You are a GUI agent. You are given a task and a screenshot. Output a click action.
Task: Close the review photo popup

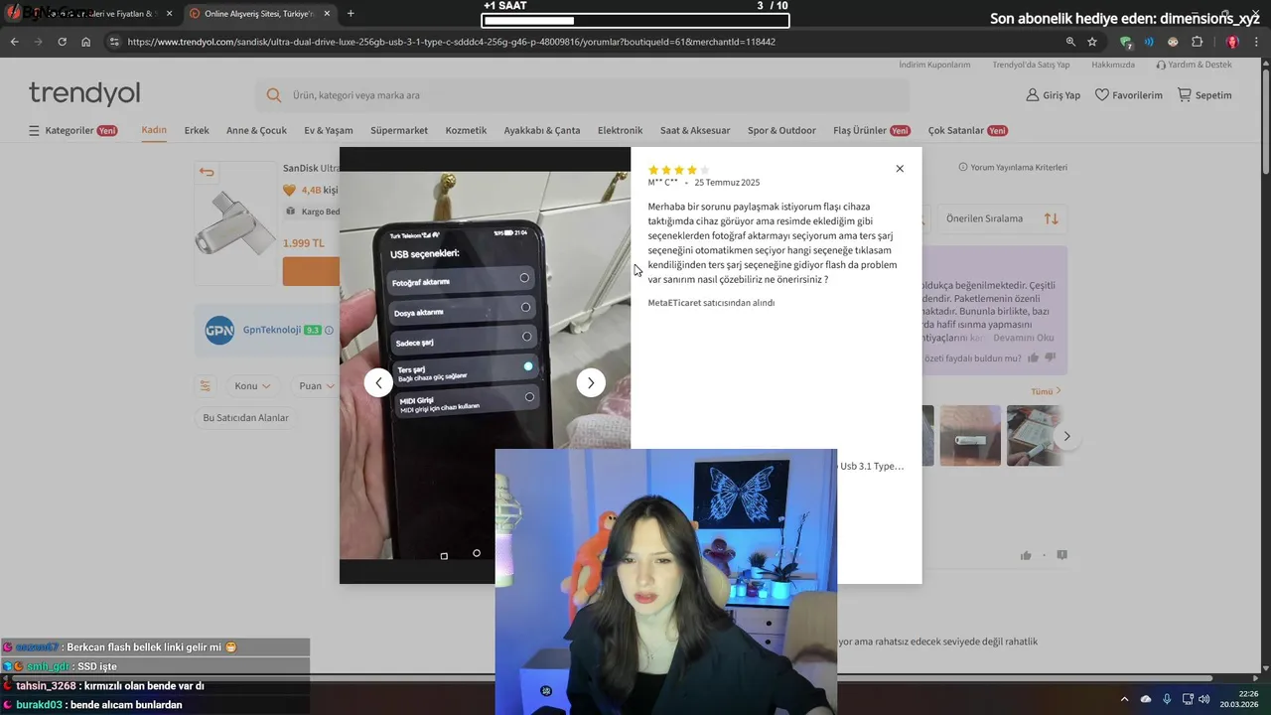900,169
